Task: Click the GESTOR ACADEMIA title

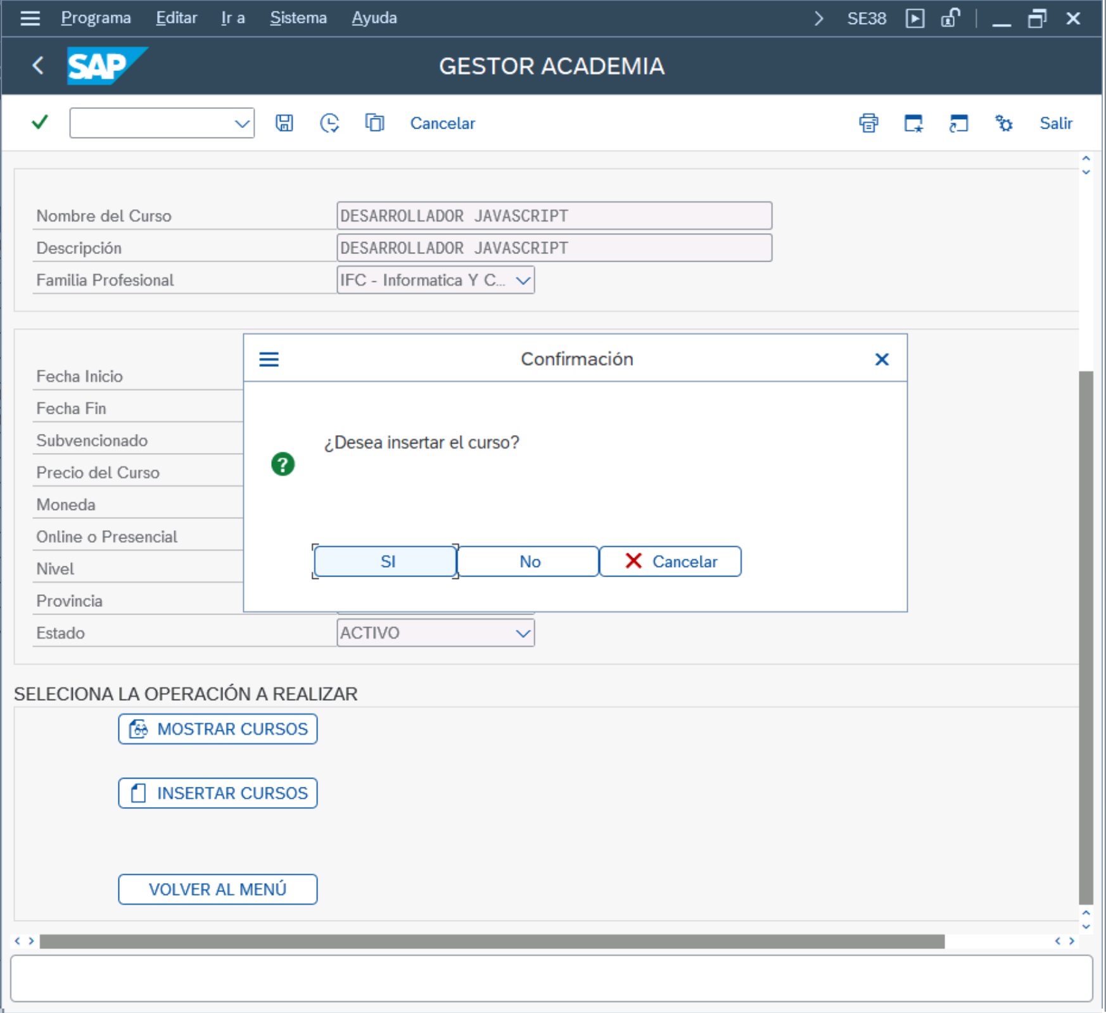Action: [x=552, y=66]
